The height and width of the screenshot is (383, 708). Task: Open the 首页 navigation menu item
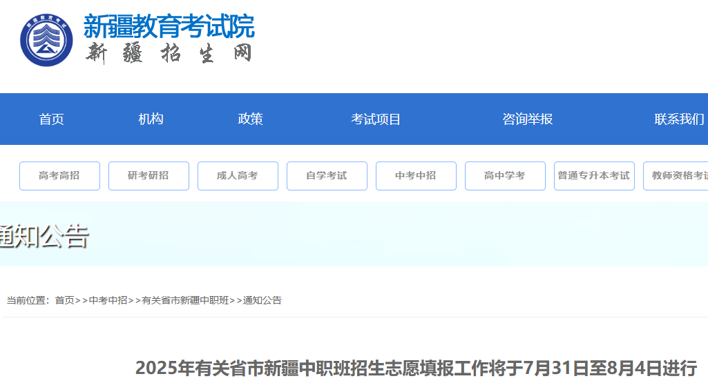[52, 119]
